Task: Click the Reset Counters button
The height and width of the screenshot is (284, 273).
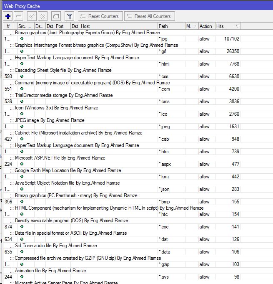Action: pos(100,16)
